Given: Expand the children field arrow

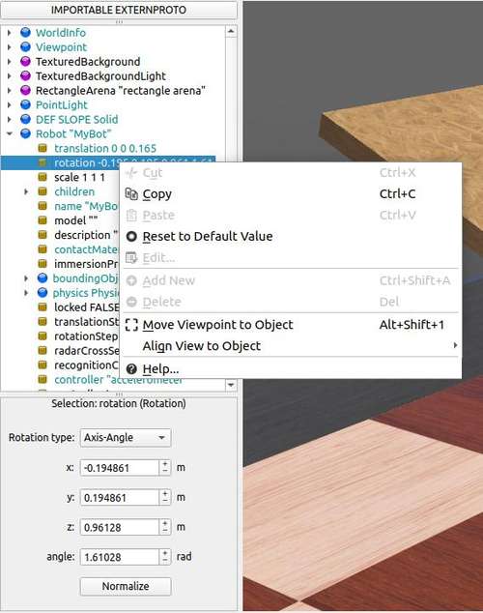Looking at the screenshot, I should click(26, 191).
